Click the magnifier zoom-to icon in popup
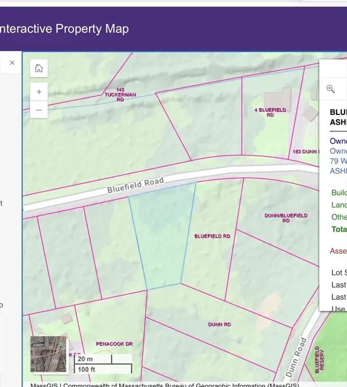The height and width of the screenshot is (387, 347). pyautogui.click(x=331, y=89)
